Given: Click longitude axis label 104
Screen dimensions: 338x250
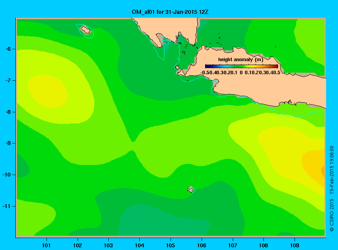Looking at the screenshot, I should 139,245.
